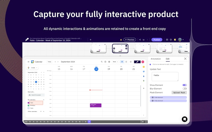
Task: Click date 18 in the week header
Action: click(96, 69)
